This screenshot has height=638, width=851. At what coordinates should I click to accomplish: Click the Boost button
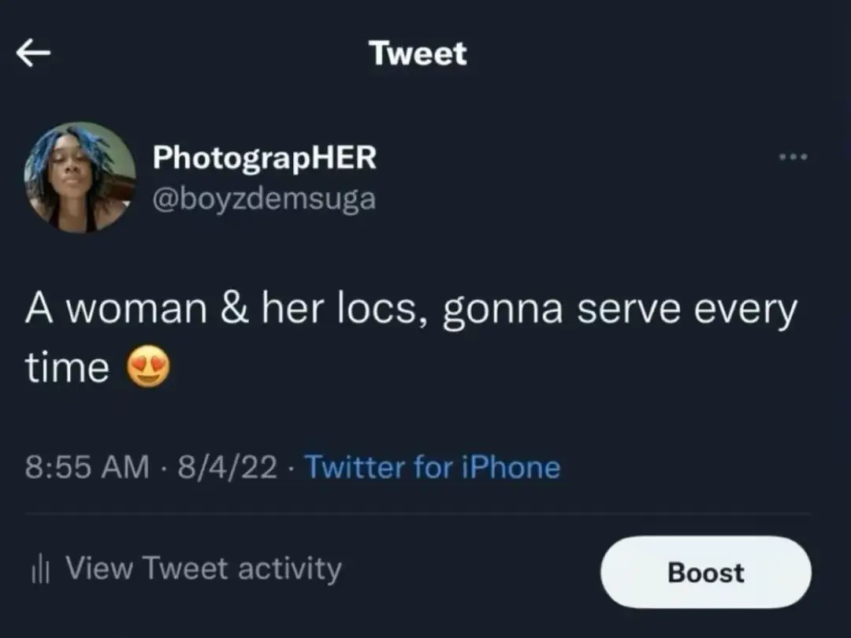pos(706,573)
